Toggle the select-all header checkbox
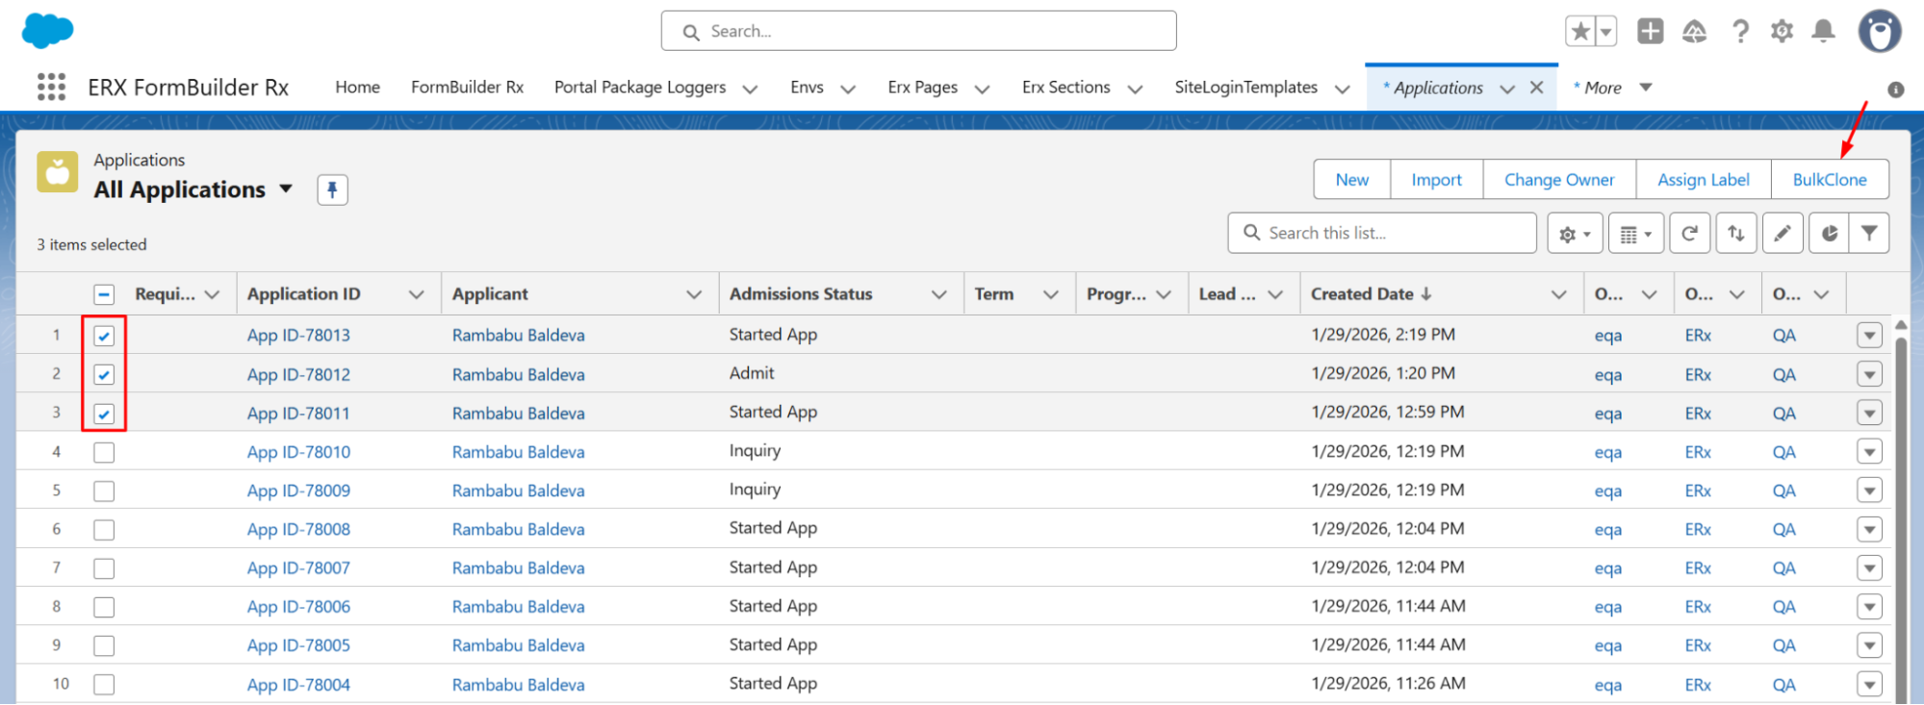Viewport: 1924px width, 705px height. (x=104, y=294)
